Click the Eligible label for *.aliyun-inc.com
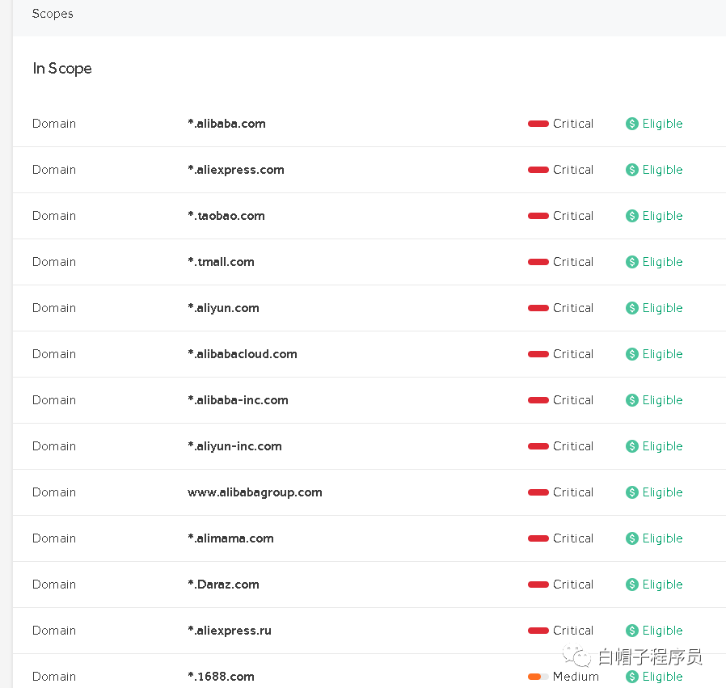Viewport: 726px width, 688px height. (662, 446)
